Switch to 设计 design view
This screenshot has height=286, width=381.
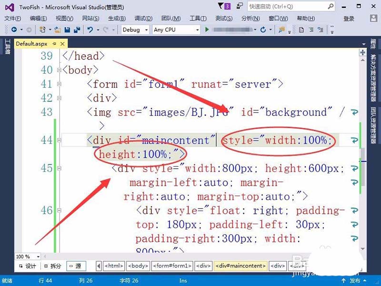tap(27, 266)
